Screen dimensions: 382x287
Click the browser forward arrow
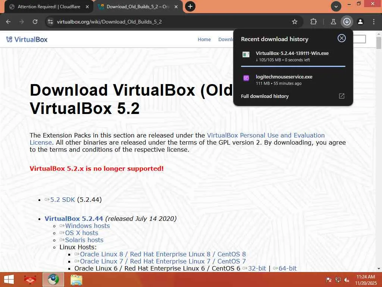click(22, 22)
